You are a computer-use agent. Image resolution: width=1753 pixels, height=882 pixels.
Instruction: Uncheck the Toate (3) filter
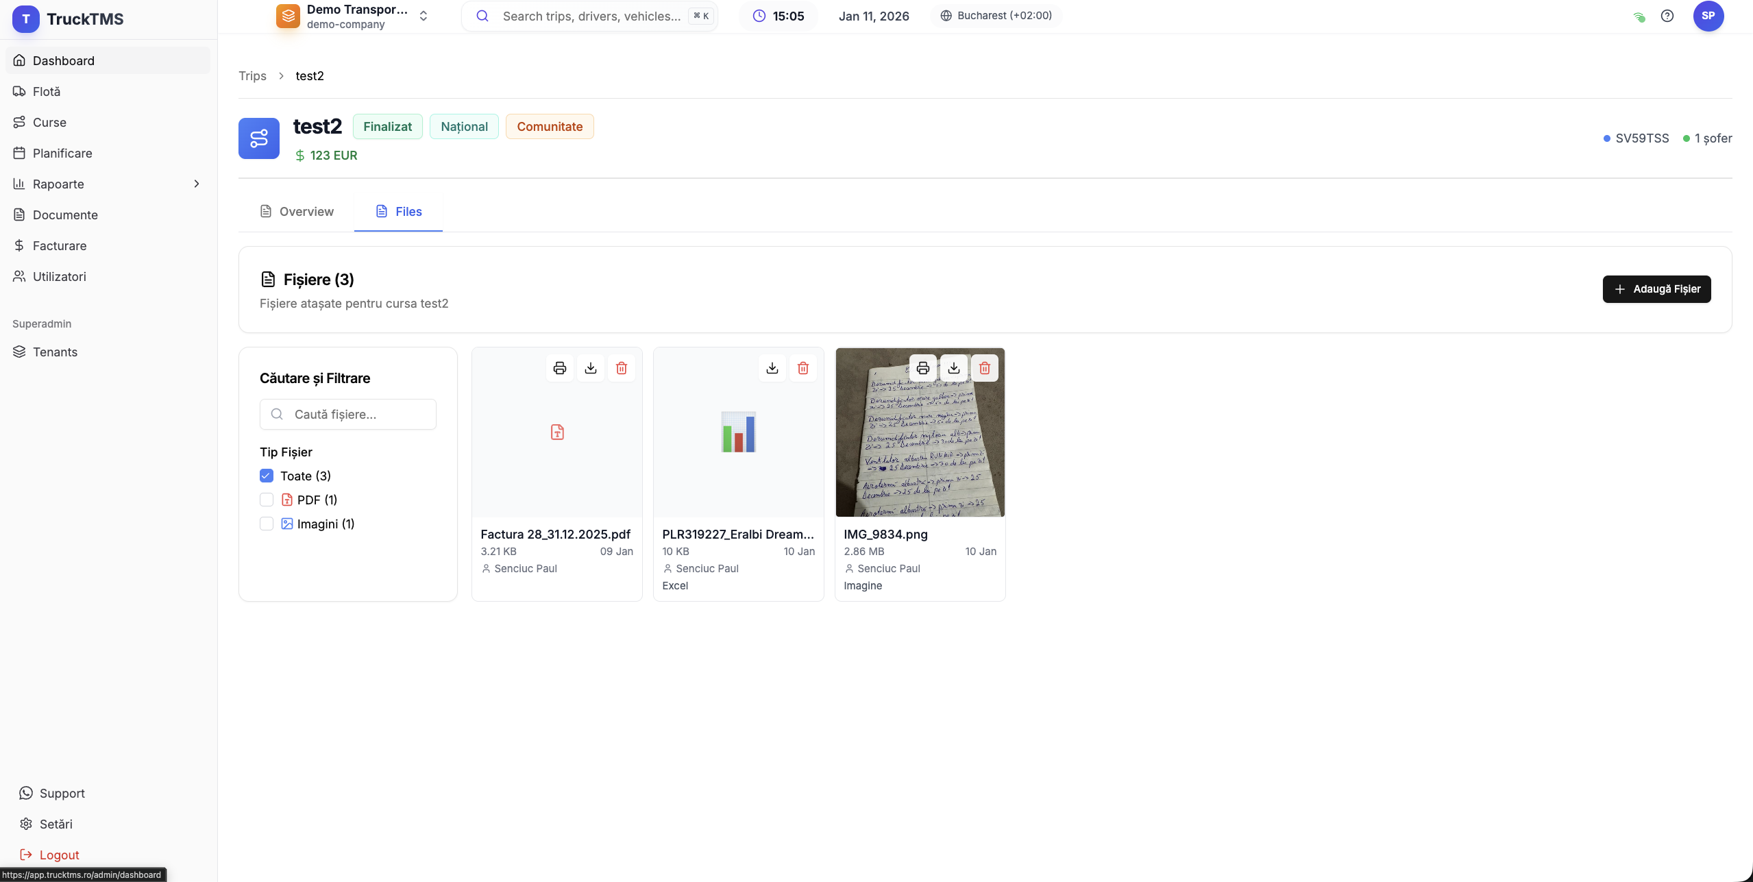coord(267,476)
